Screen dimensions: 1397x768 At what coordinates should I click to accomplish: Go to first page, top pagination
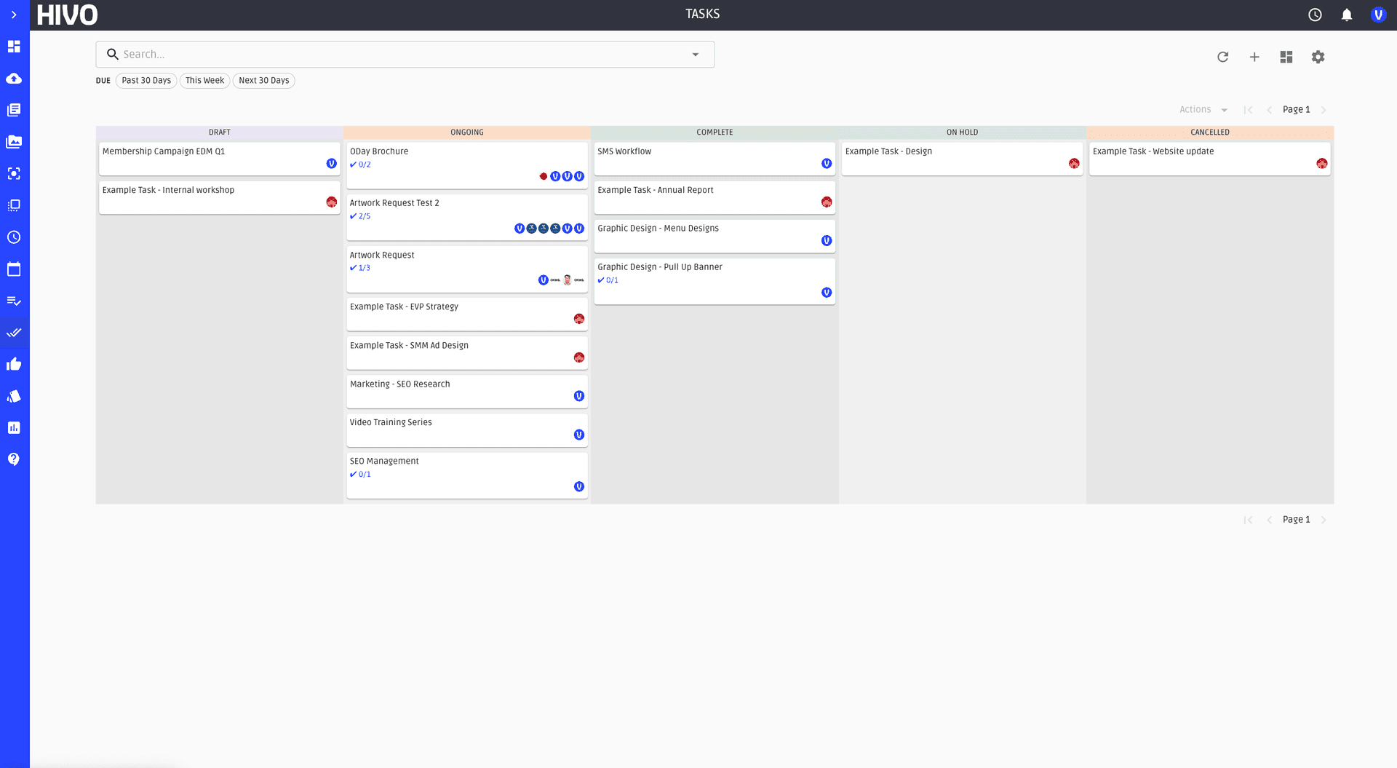pyautogui.click(x=1249, y=110)
